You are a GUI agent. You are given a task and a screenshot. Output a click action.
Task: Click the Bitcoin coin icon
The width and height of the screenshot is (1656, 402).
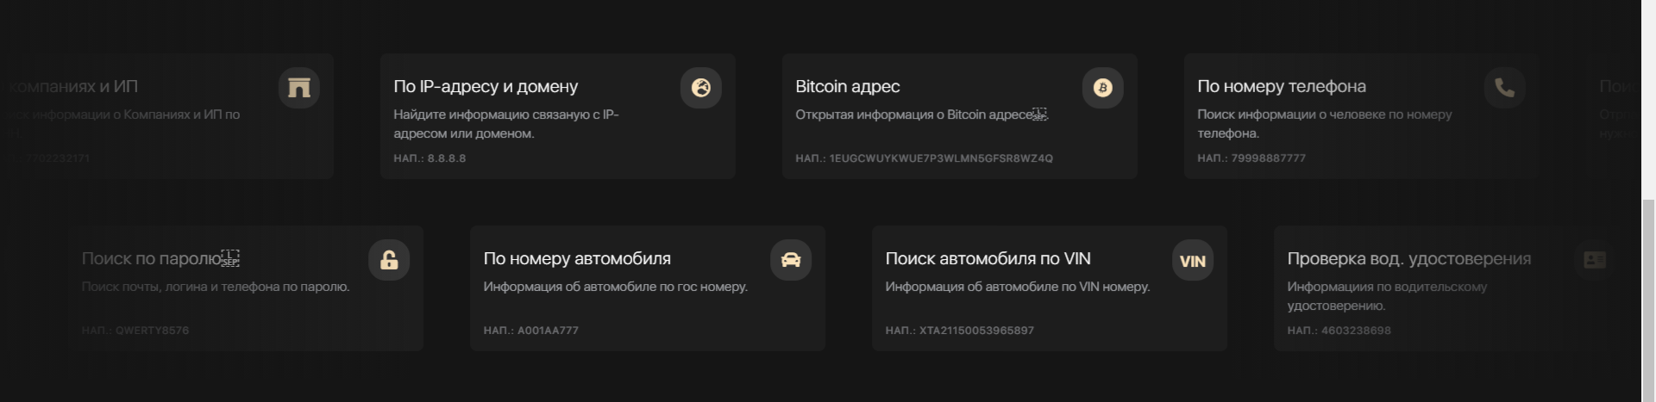click(x=1102, y=88)
